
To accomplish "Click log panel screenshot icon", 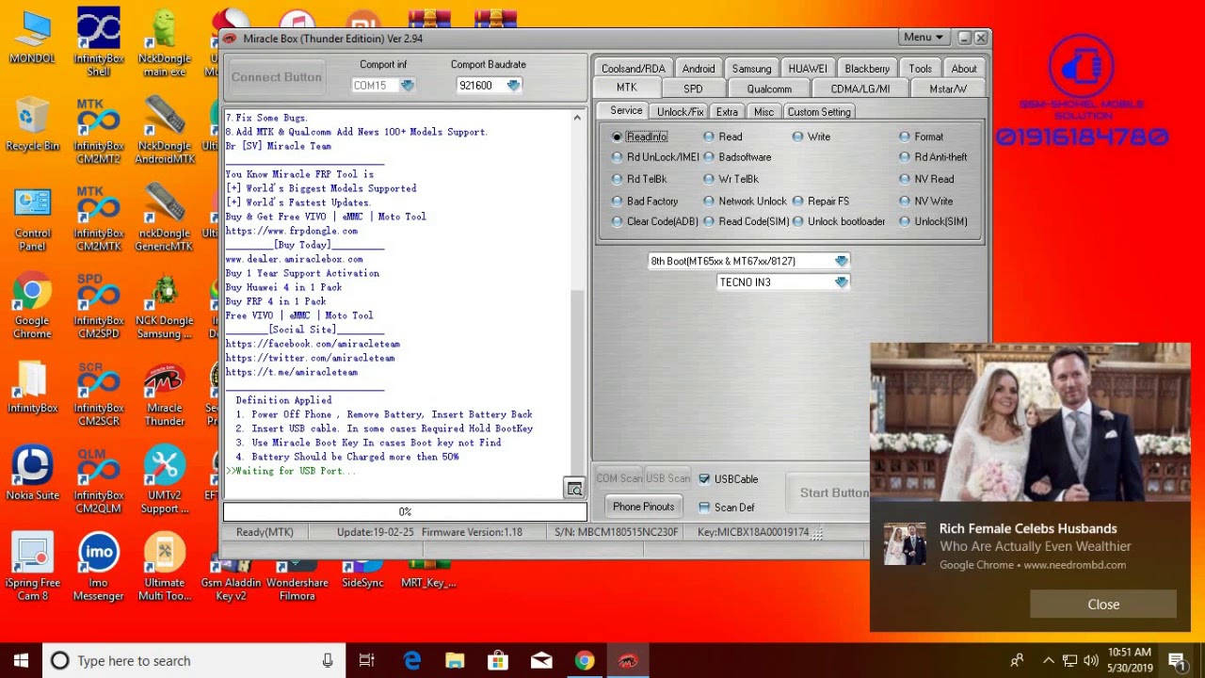I will coord(574,489).
